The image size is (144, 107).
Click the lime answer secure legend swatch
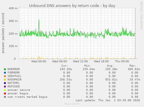(x=5, y=90)
